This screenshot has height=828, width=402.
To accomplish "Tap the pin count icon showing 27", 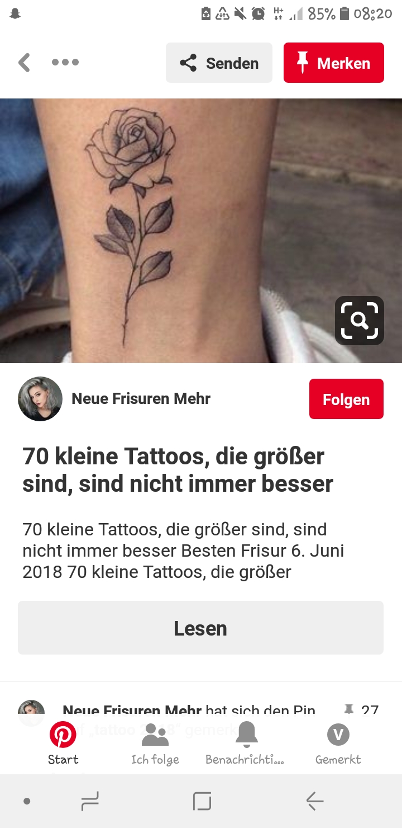I will (x=349, y=710).
